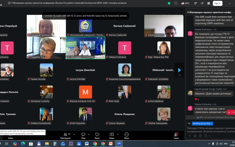235x147 pixels.
Task: Open the Task View taskbar button
Action: [x=6, y=144]
